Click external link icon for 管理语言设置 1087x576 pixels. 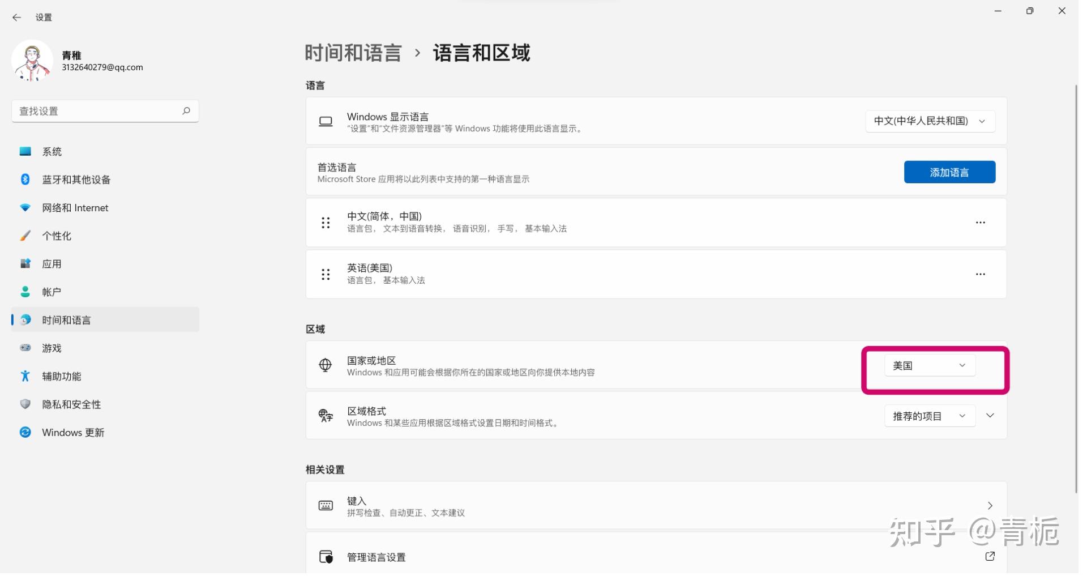[998, 561]
